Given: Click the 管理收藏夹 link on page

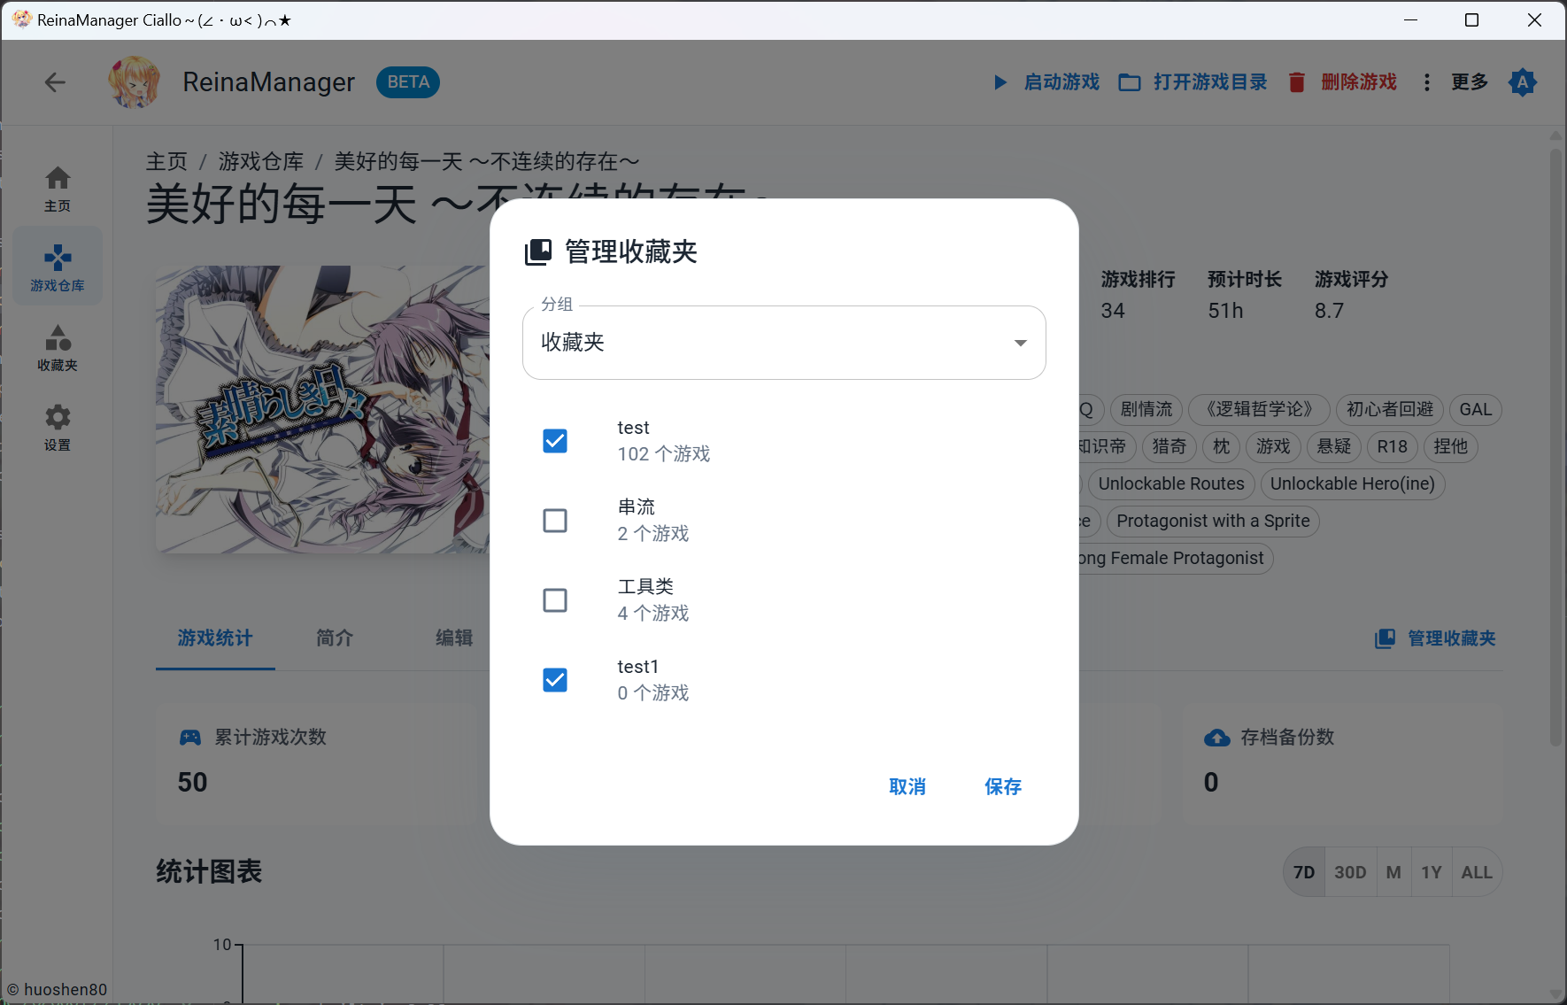Looking at the screenshot, I should click(x=1435, y=638).
